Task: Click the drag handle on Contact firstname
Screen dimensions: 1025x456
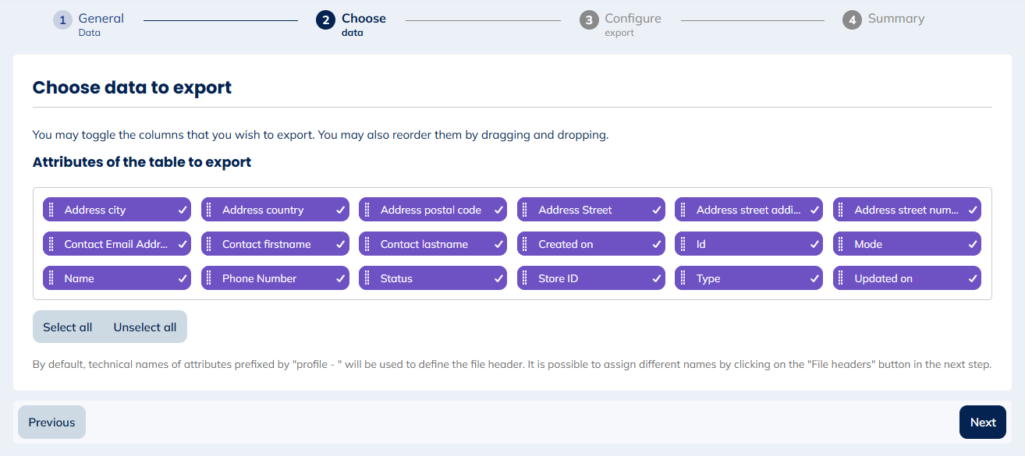Action: (x=208, y=244)
